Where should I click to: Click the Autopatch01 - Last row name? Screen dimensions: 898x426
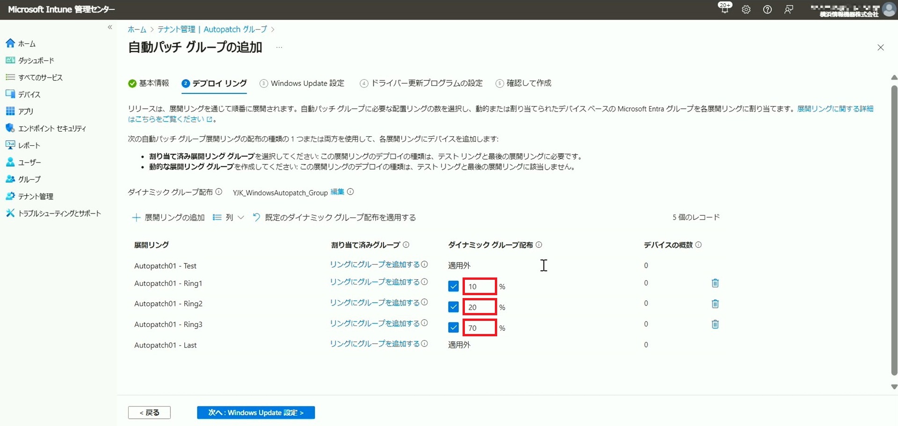[x=166, y=345]
